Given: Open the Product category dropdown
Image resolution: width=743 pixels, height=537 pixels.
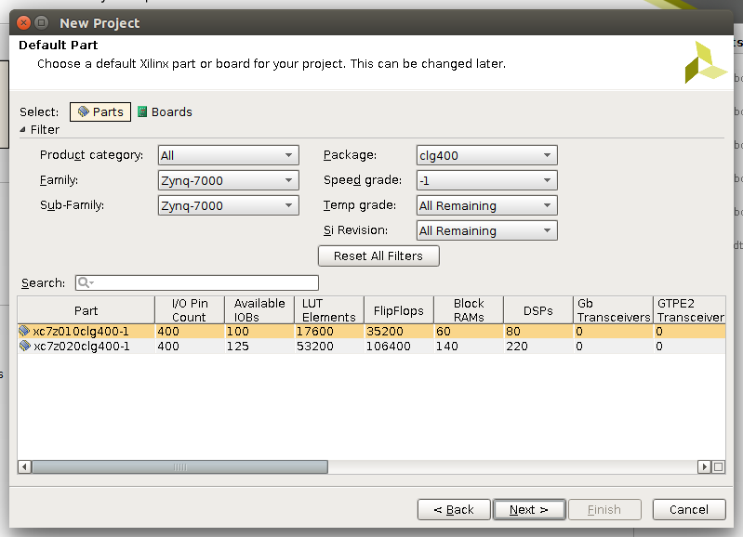Looking at the screenshot, I should click(x=229, y=155).
